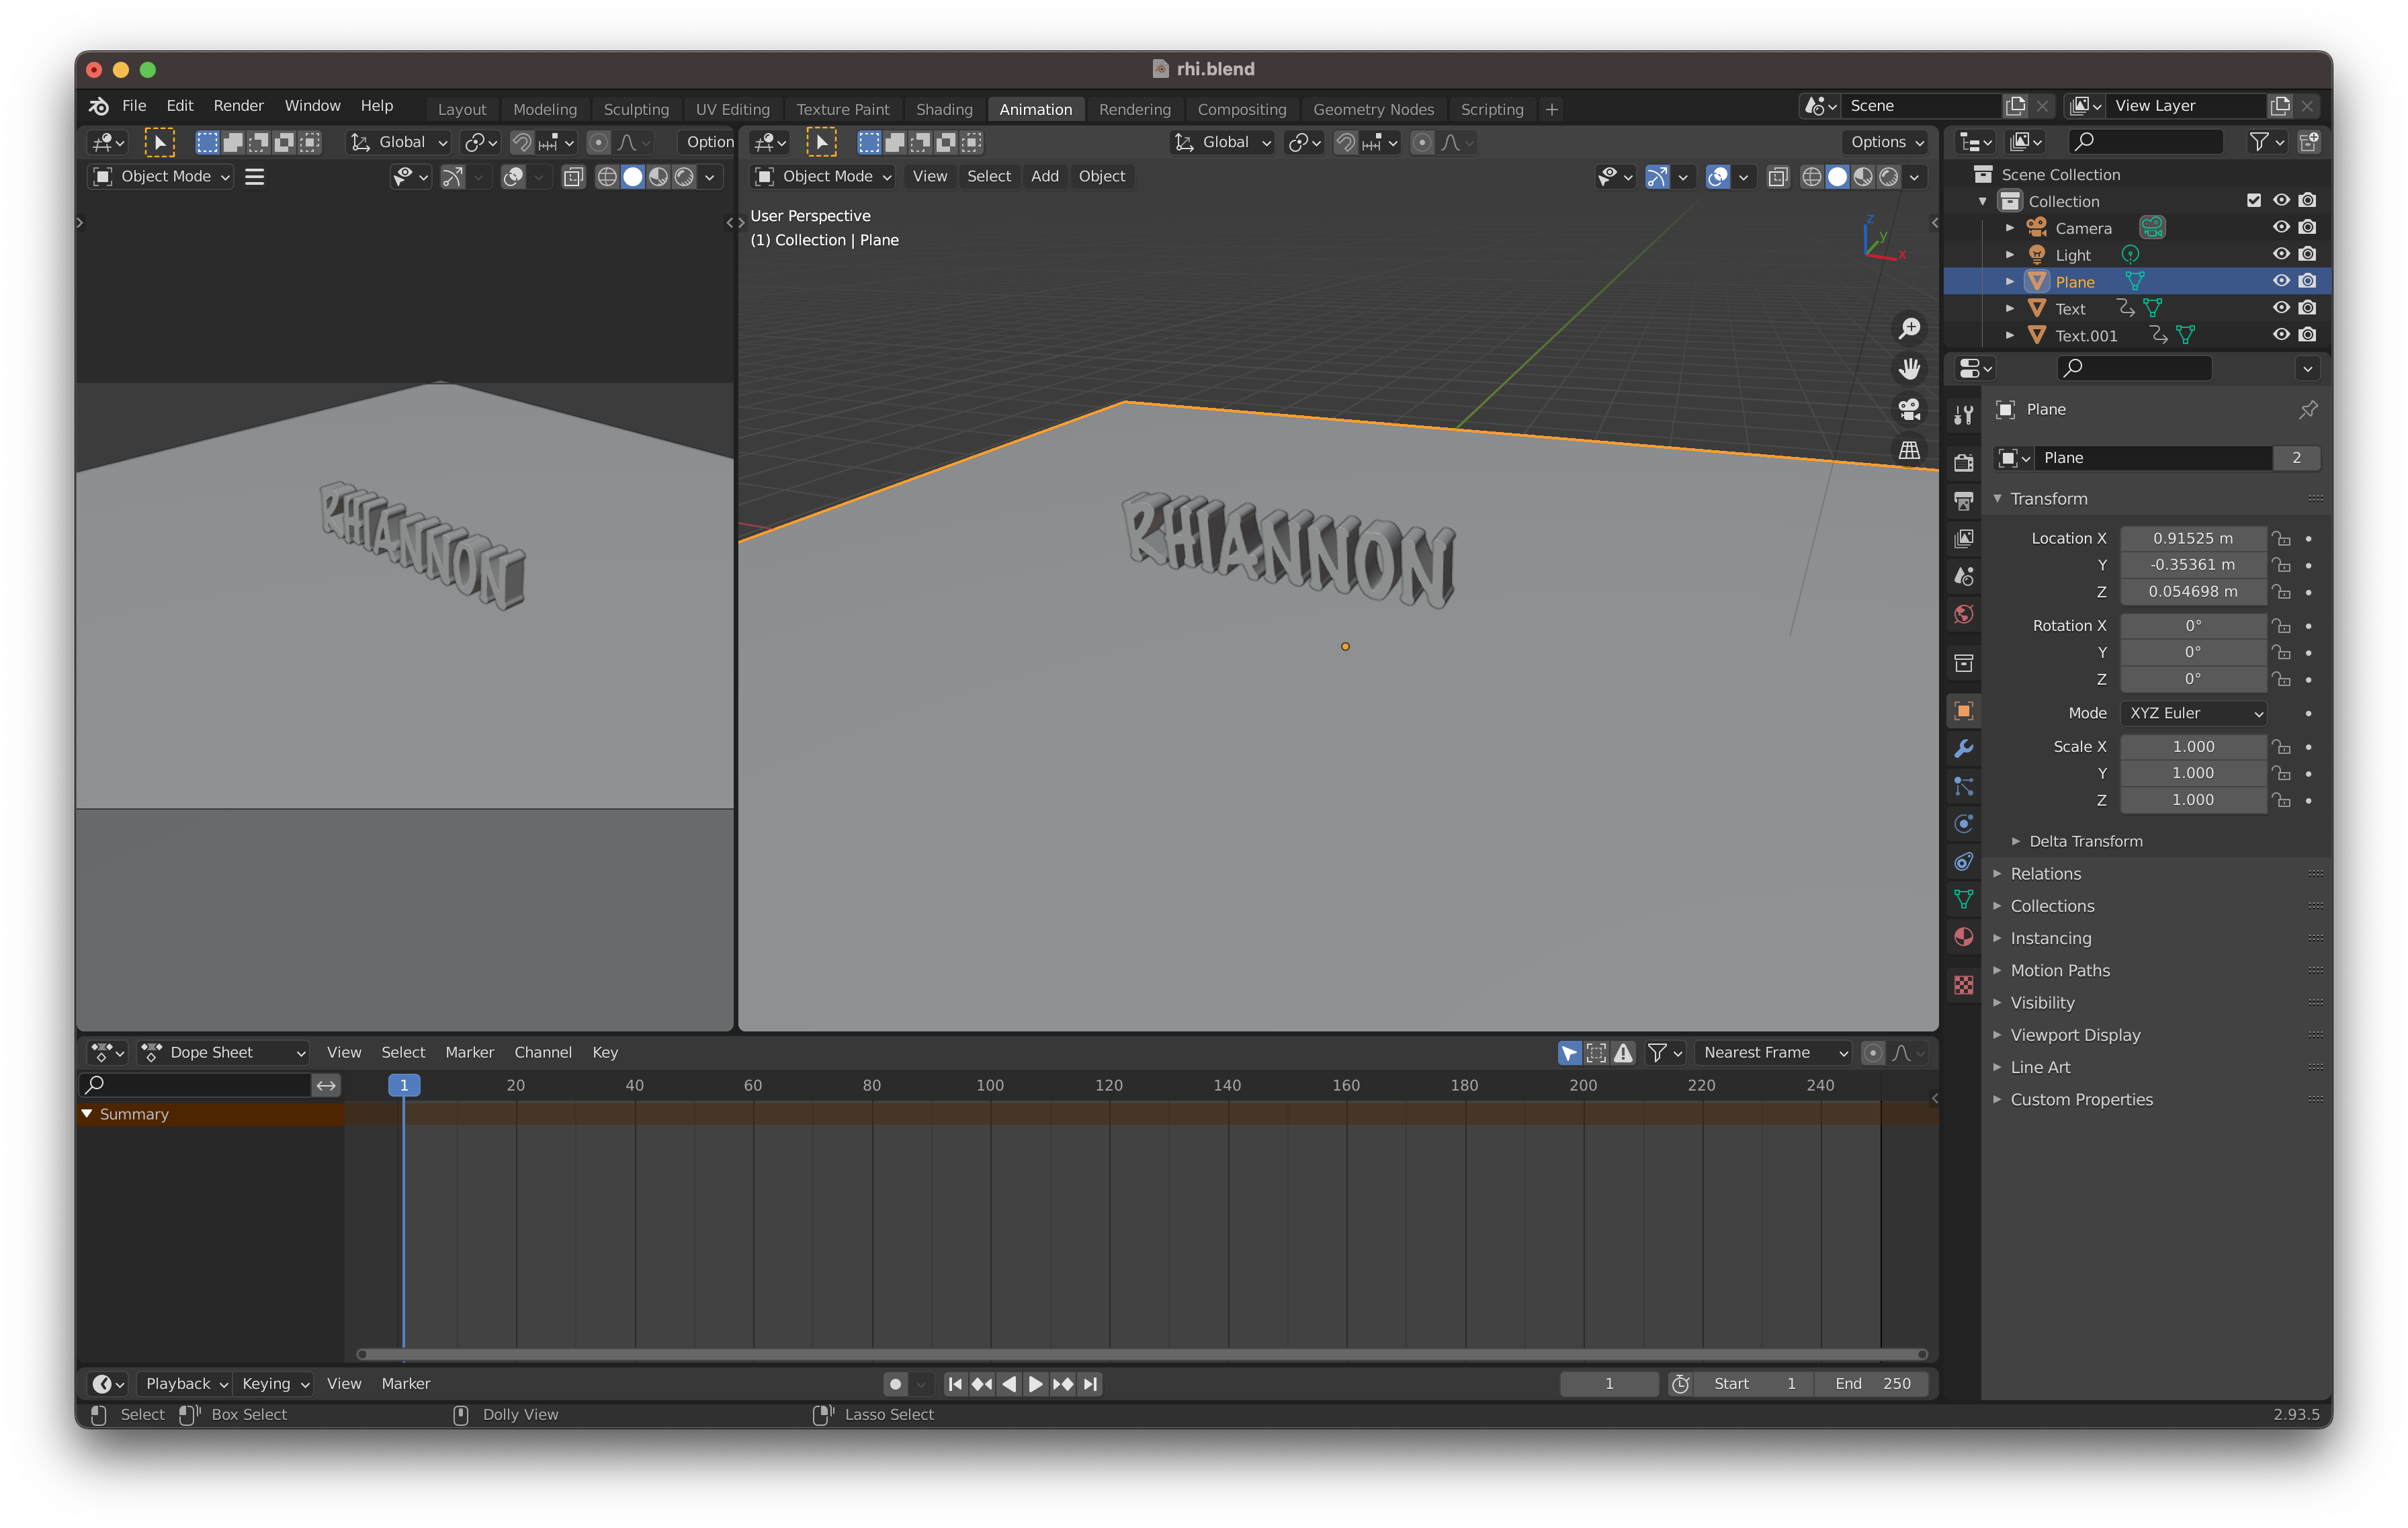Image resolution: width=2408 pixels, height=1528 pixels.
Task: Click the zoom magnifier viewport gizmo
Action: tap(1909, 328)
